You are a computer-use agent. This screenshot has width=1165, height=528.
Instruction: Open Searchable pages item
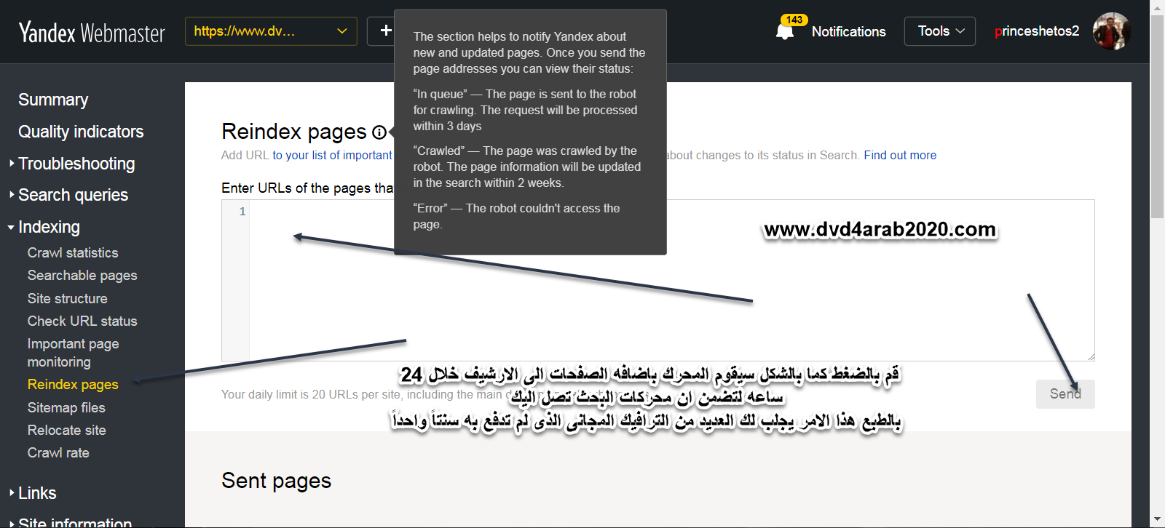click(x=82, y=275)
